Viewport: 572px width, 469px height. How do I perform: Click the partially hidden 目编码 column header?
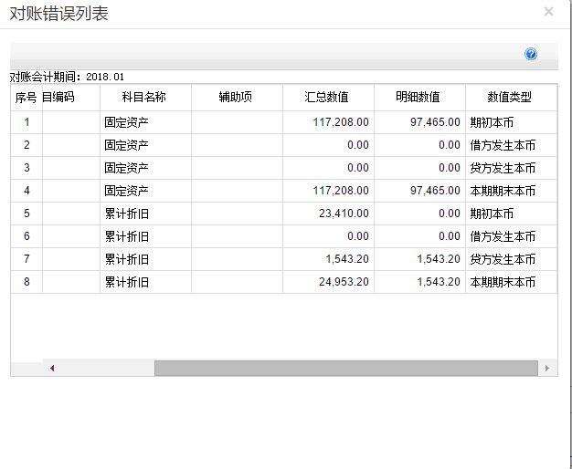(x=71, y=97)
